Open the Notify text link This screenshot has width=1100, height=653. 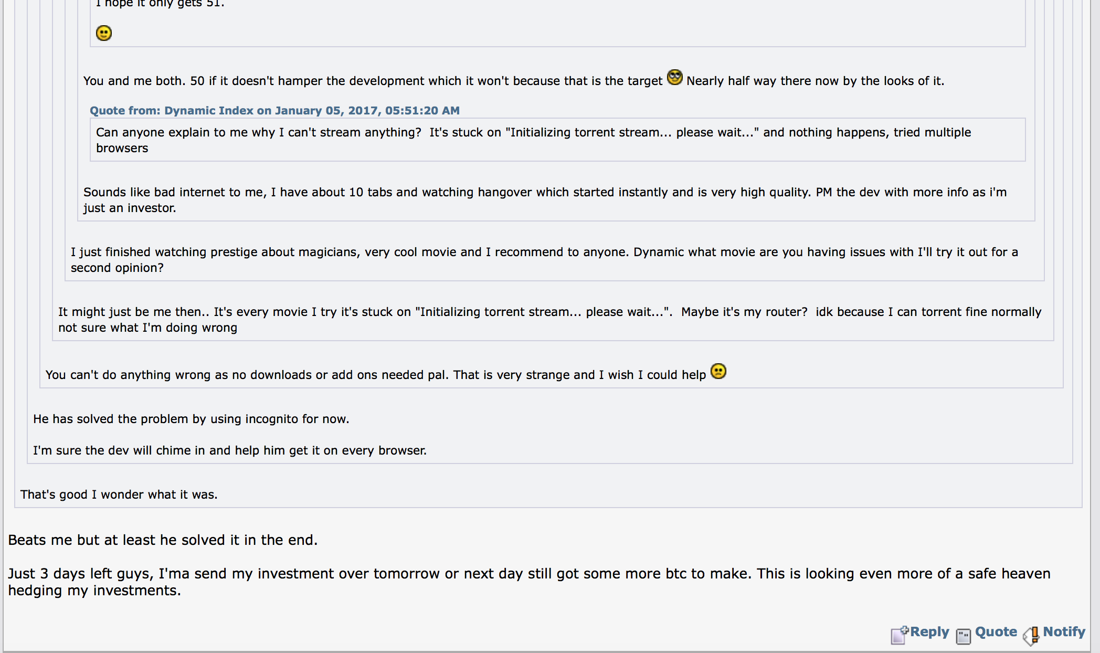pos(1064,631)
